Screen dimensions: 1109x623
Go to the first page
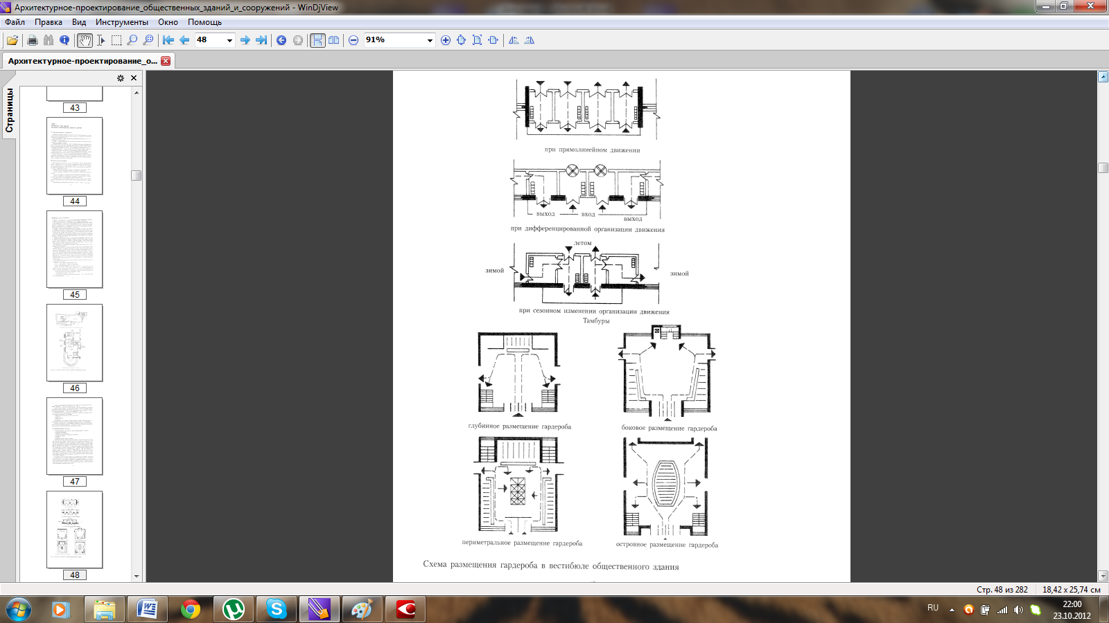coord(168,40)
